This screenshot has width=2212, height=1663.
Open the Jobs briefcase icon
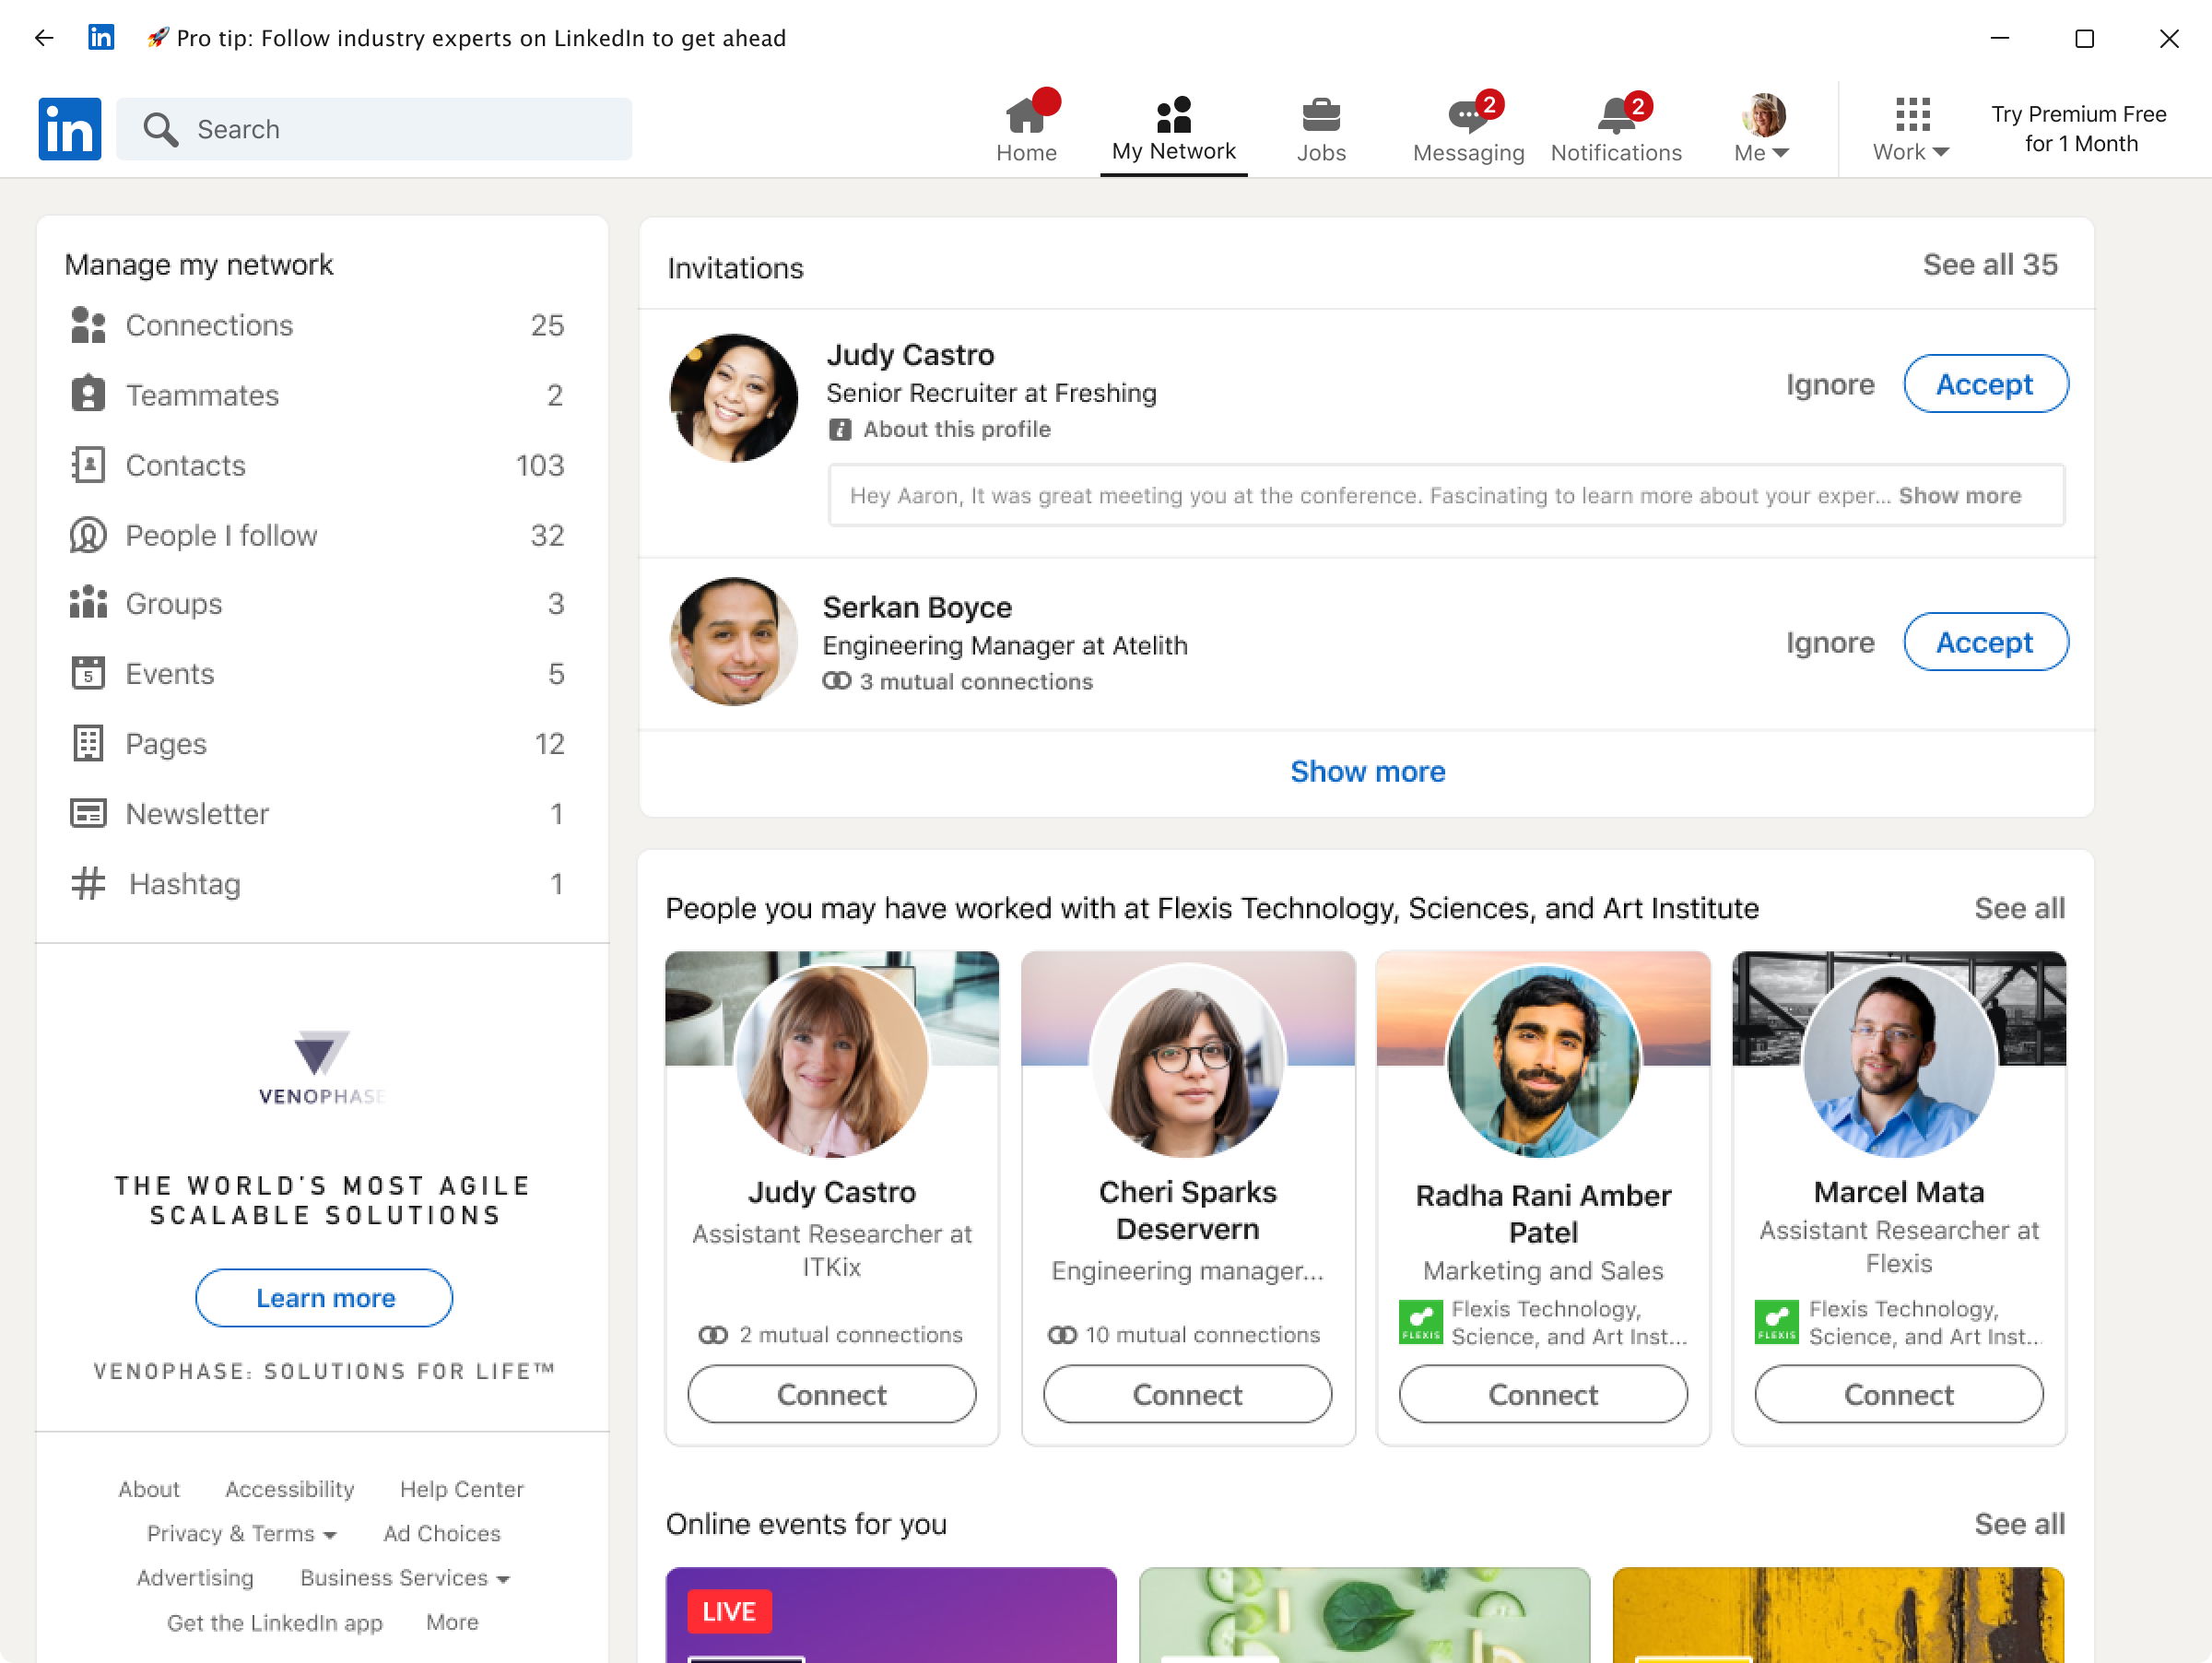(x=1320, y=116)
